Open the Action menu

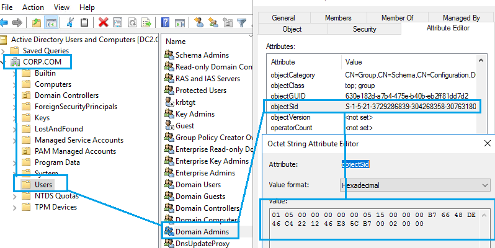33,7
